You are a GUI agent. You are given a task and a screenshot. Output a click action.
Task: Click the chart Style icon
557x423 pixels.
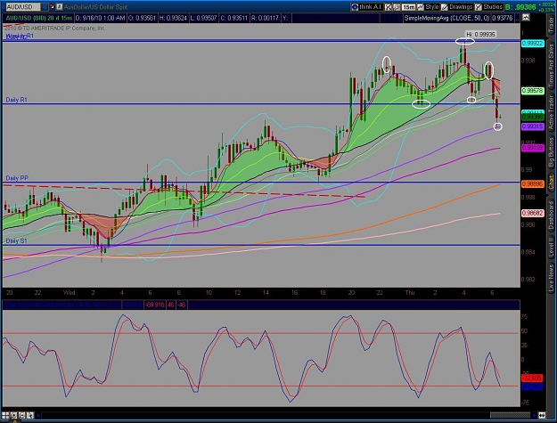[x=421, y=7]
